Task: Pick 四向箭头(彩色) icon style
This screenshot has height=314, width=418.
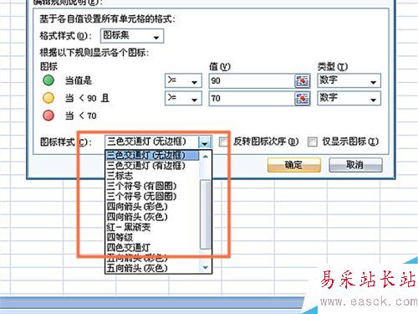Action: point(152,207)
